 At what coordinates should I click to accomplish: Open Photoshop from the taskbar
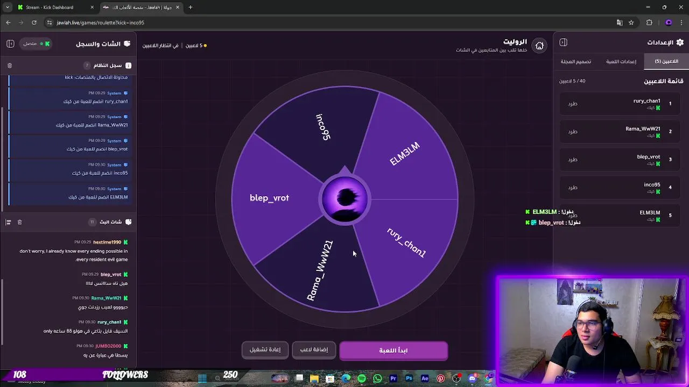coord(409,378)
